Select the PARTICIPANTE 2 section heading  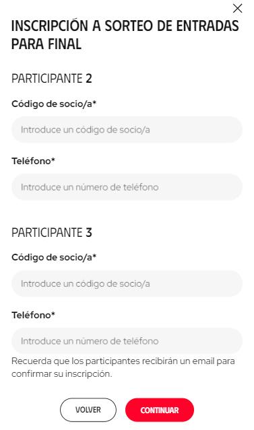52,79
